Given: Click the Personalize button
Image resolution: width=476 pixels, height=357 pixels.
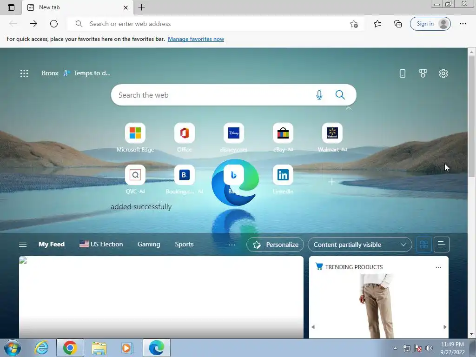Looking at the screenshot, I should pyautogui.click(x=275, y=245).
